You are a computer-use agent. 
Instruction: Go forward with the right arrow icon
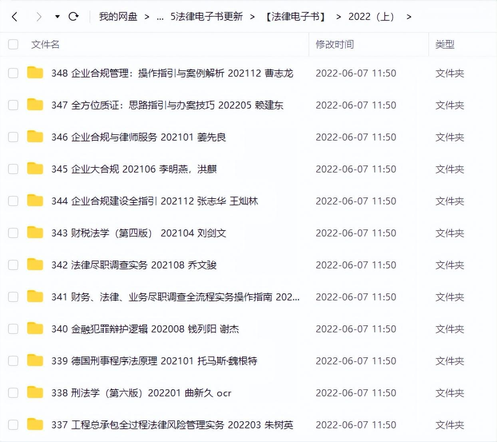click(x=39, y=17)
